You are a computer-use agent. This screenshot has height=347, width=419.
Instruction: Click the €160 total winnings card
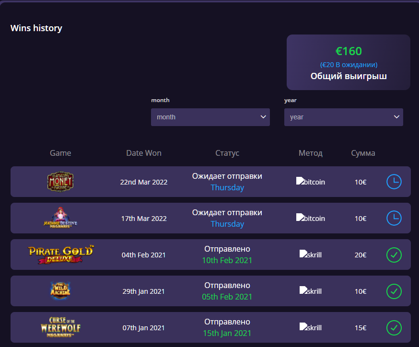point(349,62)
